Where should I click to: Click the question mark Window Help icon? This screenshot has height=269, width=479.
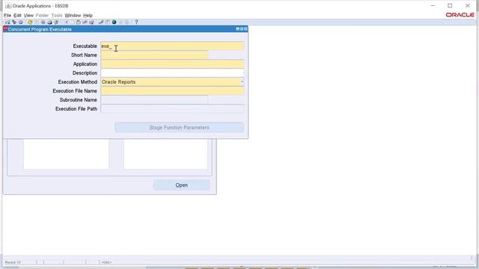tap(136, 22)
